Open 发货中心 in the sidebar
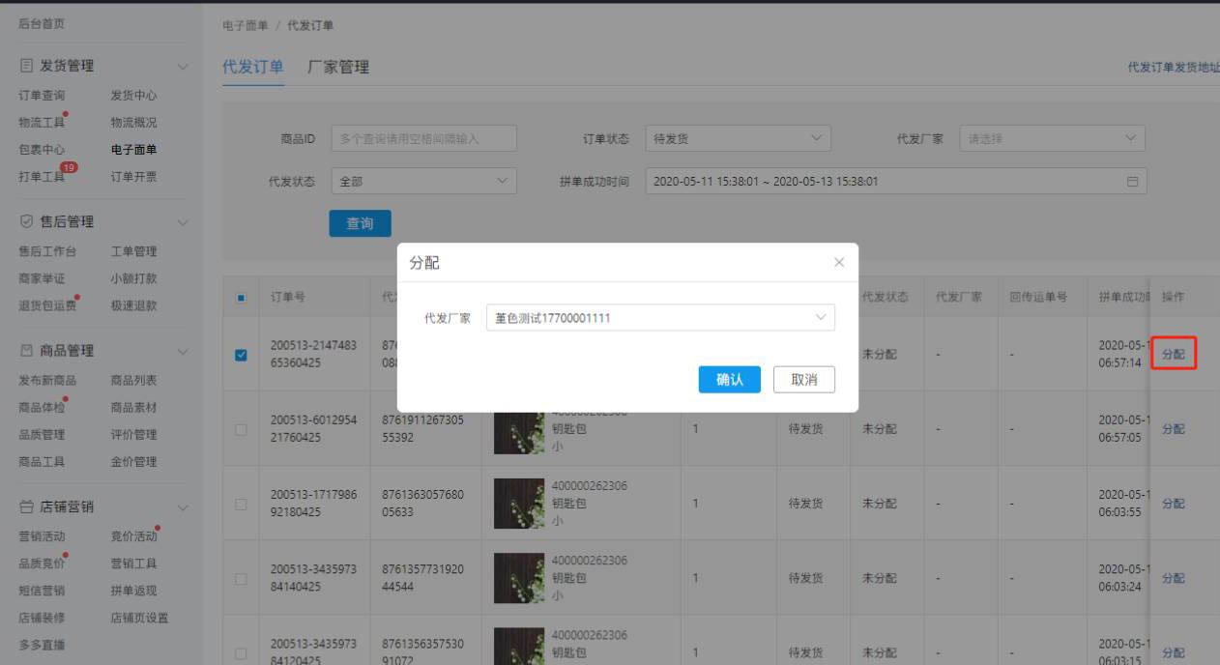 point(133,96)
